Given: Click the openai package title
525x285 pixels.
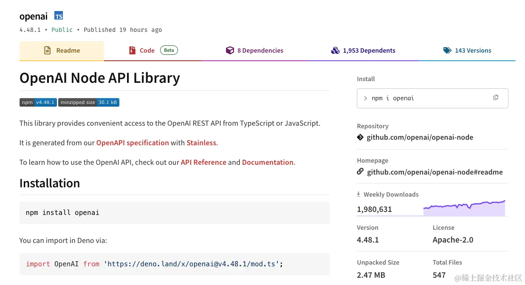Looking at the screenshot, I should coord(34,17).
